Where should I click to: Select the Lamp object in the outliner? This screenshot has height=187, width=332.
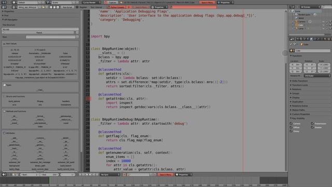point(301,29)
